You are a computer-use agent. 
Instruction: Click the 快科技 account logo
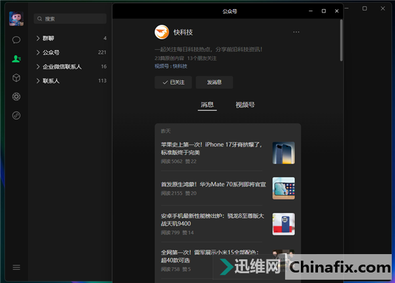[162, 32]
